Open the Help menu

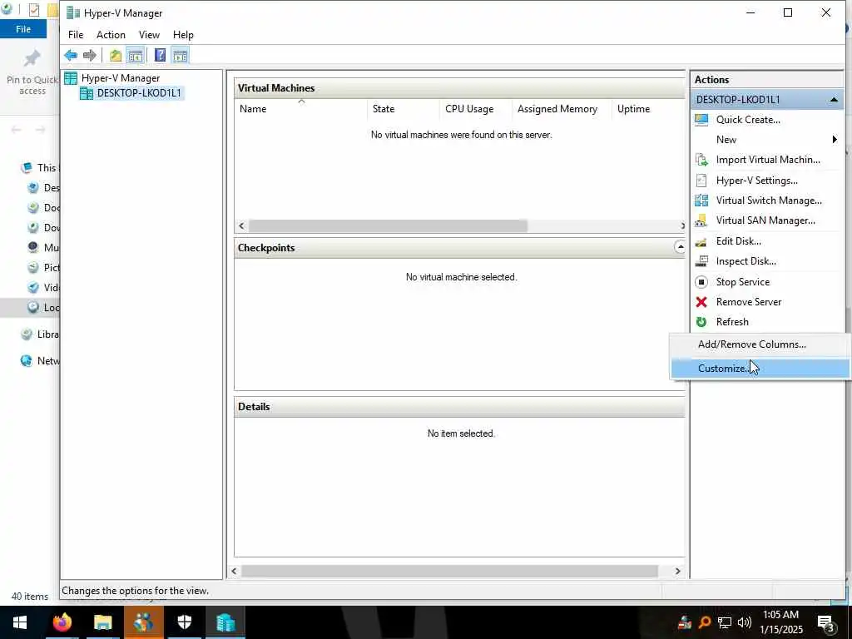[x=183, y=35]
